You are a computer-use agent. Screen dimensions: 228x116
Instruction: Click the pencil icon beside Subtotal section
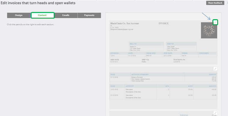pos(215,113)
